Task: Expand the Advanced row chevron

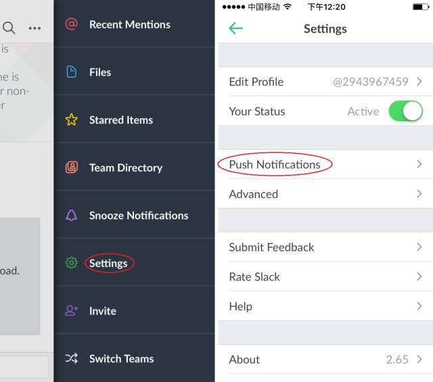Action: [x=419, y=194]
